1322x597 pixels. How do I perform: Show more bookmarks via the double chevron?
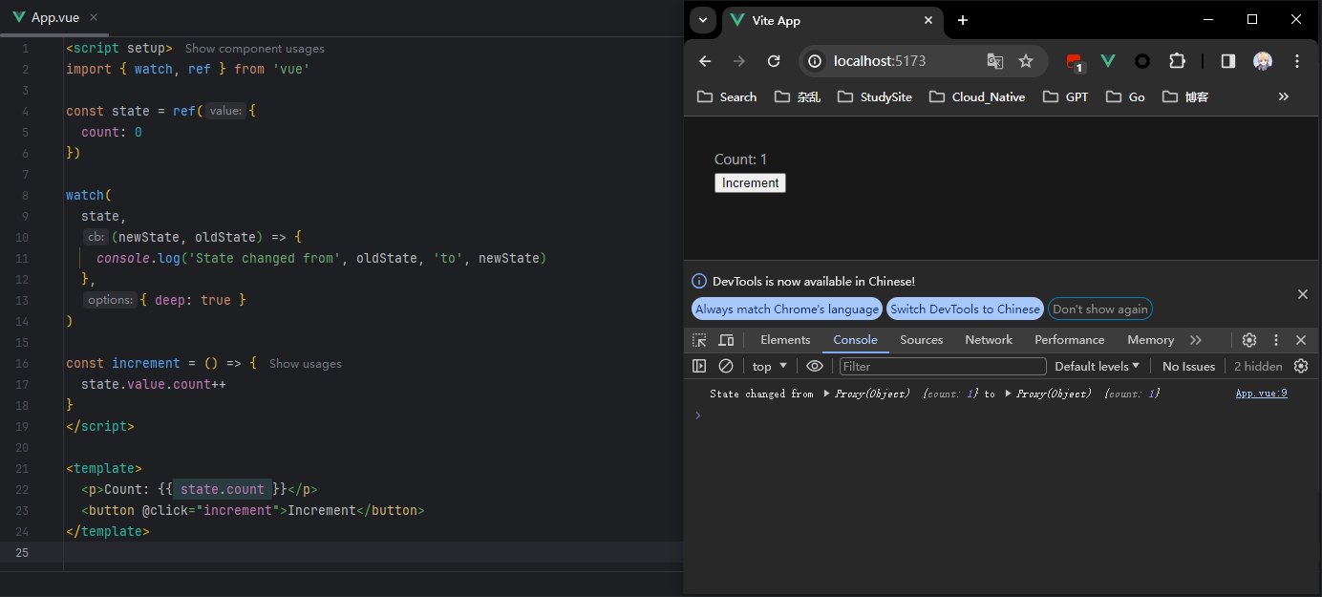1283,96
